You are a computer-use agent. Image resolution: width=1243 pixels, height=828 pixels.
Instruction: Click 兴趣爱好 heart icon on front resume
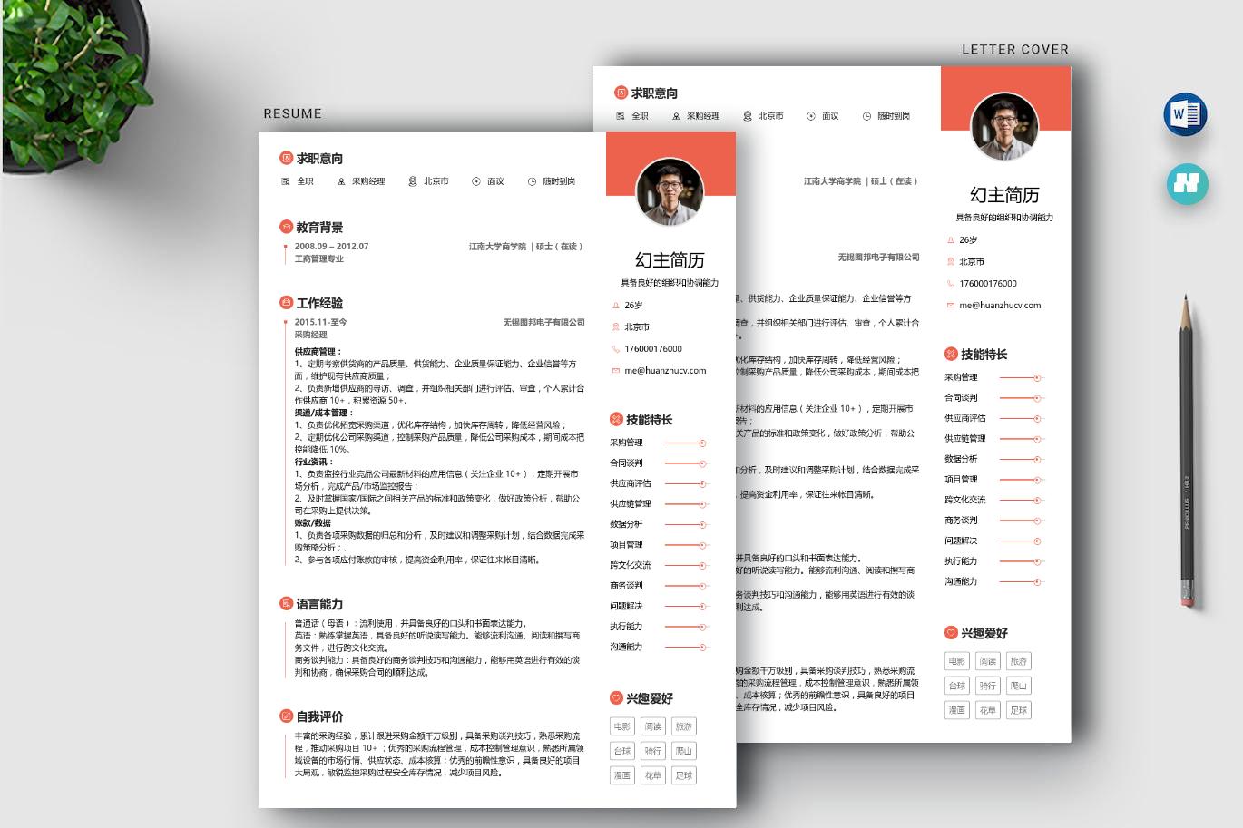click(x=616, y=697)
